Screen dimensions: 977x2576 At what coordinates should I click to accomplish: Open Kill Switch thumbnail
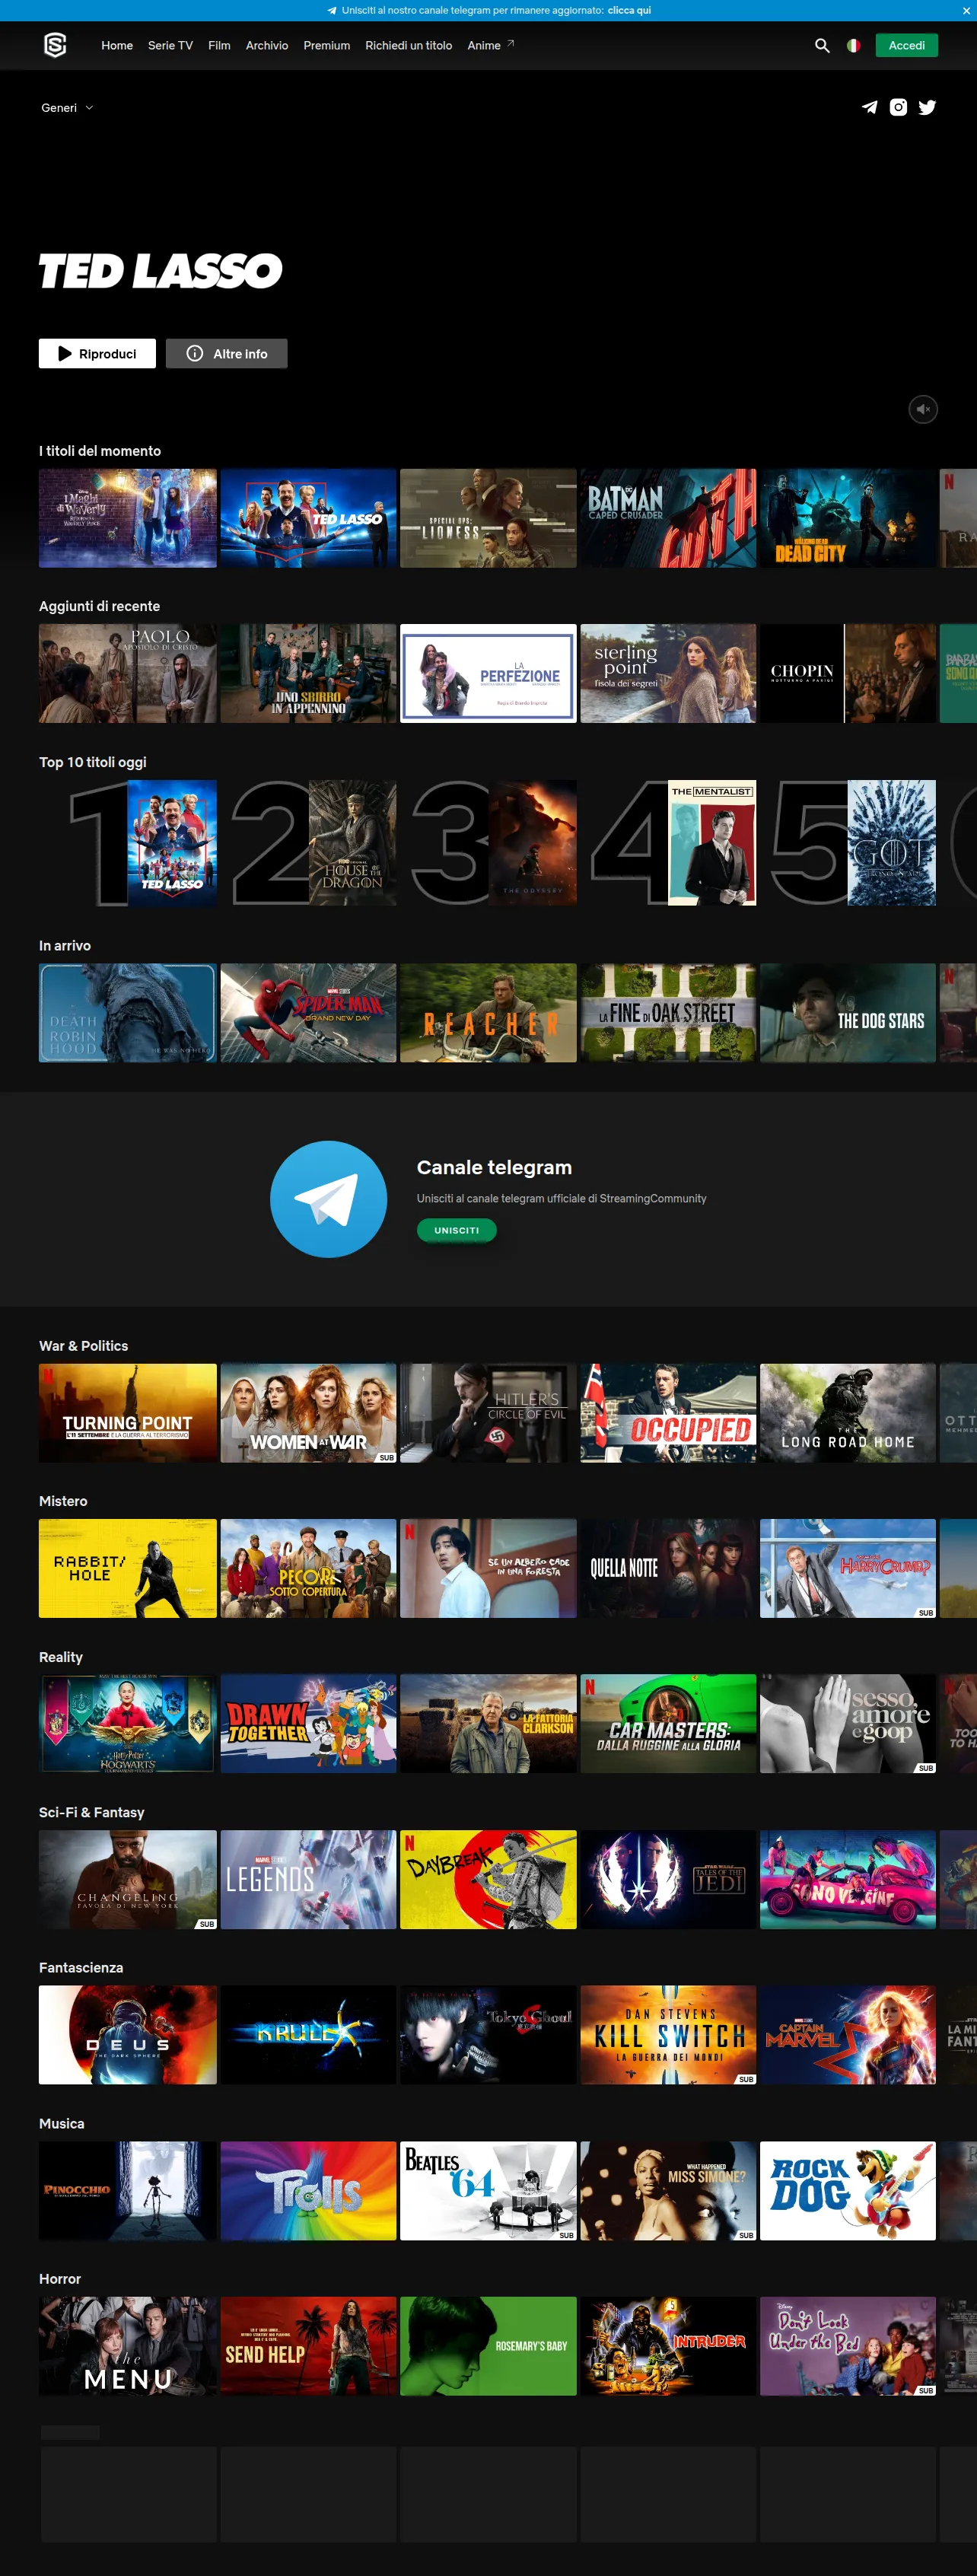(668, 2034)
